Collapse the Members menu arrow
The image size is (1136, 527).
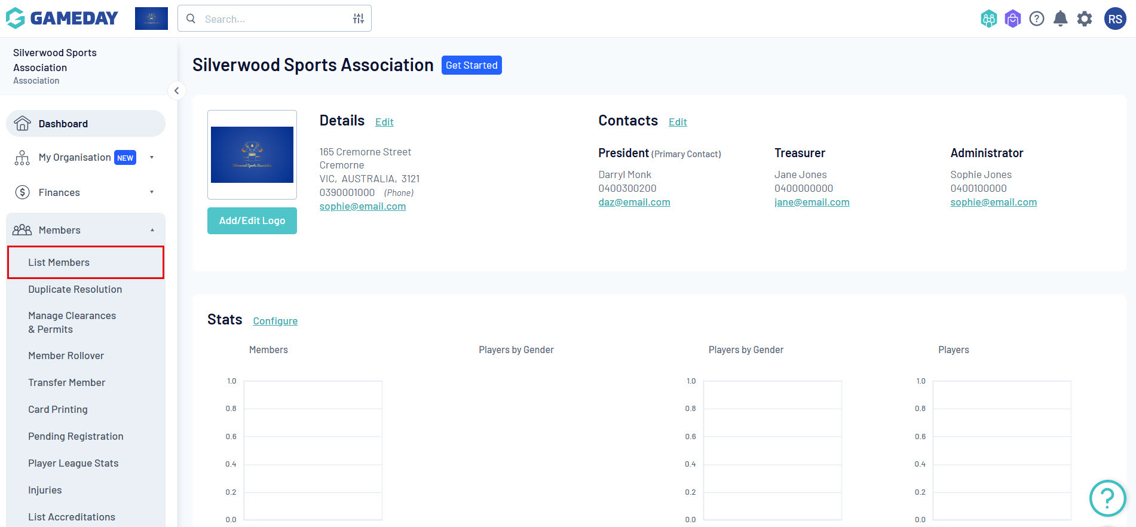tap(152, 230)
